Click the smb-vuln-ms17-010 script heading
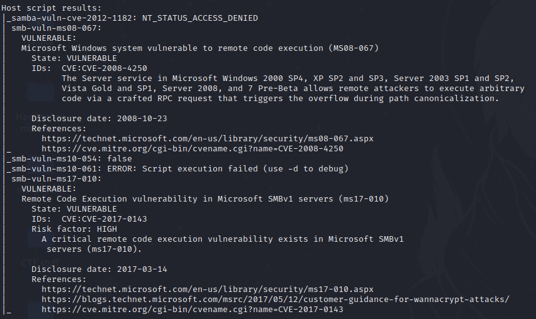536x319 pixels. pyautogui.click(x=57, y=179)
